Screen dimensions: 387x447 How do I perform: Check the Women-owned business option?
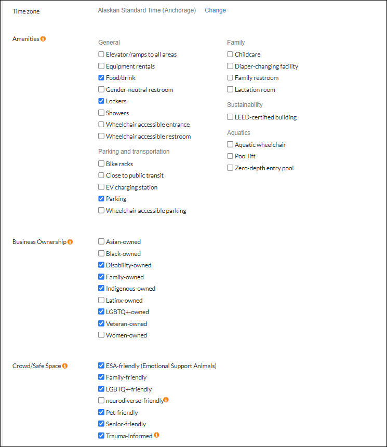point(101,335)
